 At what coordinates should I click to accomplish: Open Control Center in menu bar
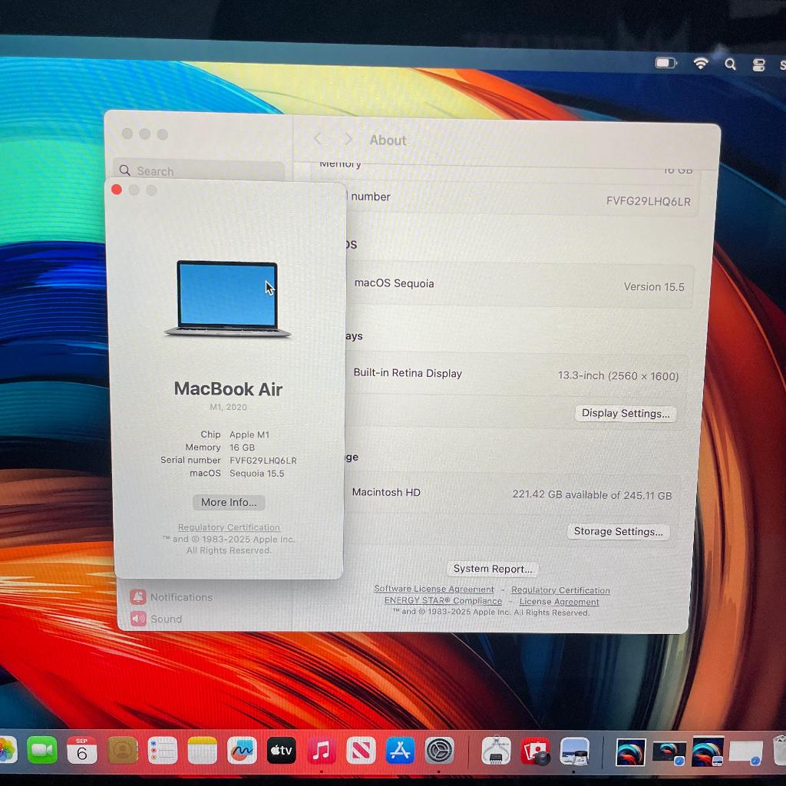click(758, 65)
